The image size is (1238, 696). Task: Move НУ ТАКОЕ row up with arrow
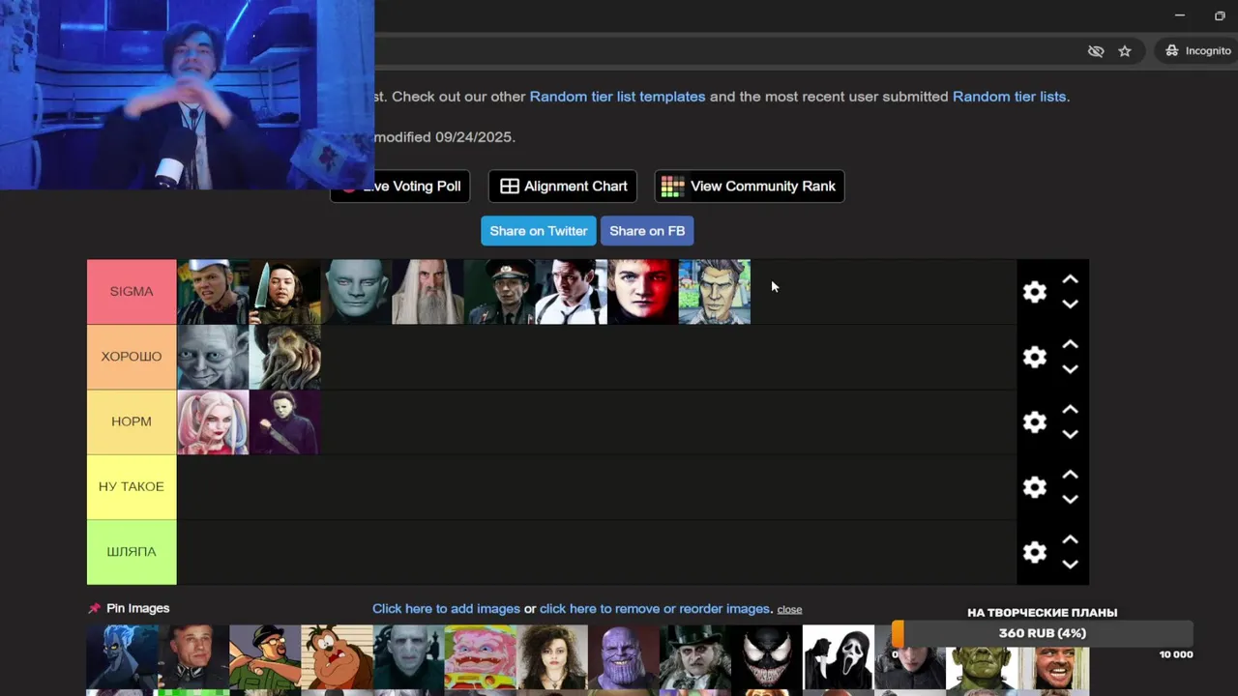click(x=1071, y=475)
